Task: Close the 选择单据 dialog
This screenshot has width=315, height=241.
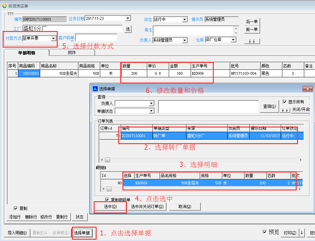Action: click(x=307, y=89)
